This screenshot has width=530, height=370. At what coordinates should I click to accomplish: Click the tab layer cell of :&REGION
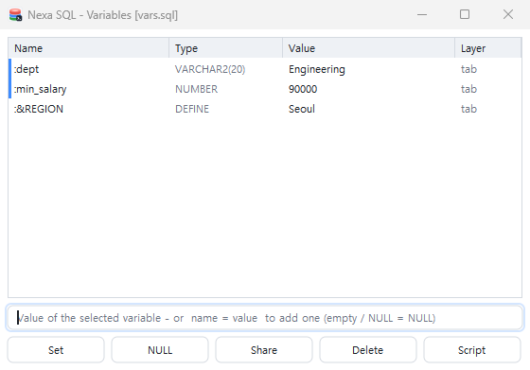click(468, 109)
